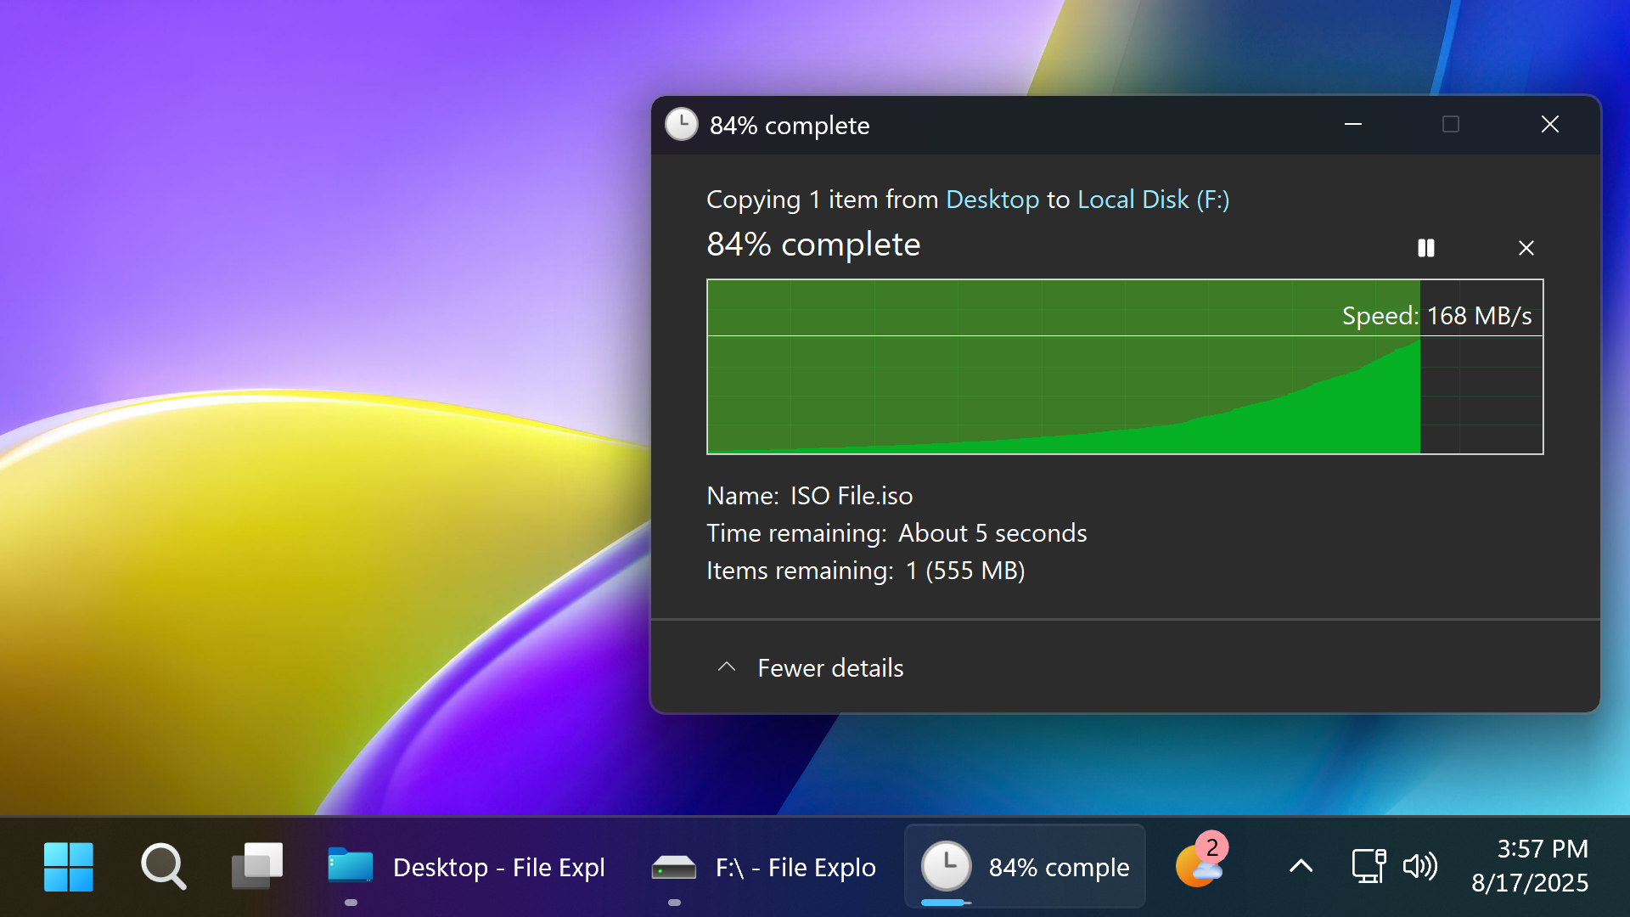Open the volume control
The height and width of the screenshot is (917, 1630).
click(1420, 867)
